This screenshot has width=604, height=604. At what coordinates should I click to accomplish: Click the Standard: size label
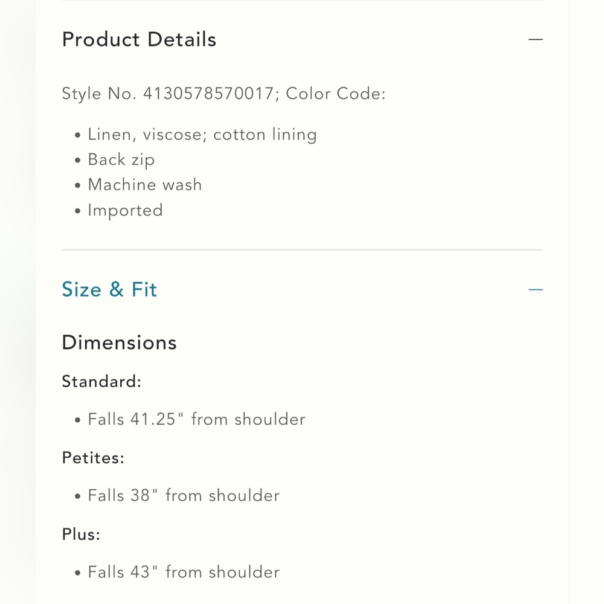click(101, 381)
